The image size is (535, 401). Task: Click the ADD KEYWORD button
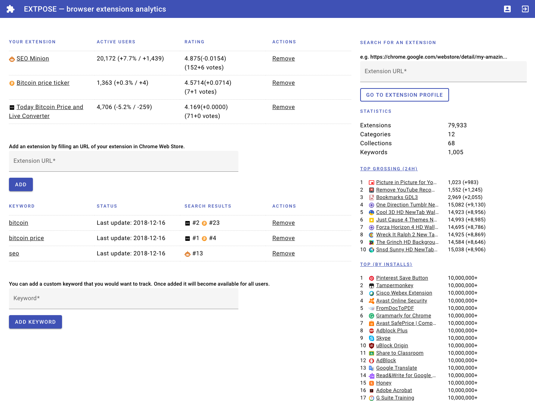[35, 322]
